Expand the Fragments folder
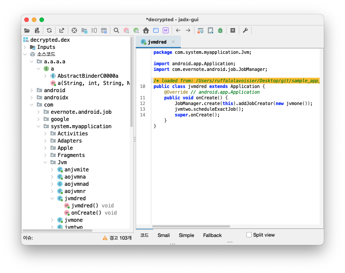The width and height of the screenshot is (345, 273). click(x=45, y=155)
